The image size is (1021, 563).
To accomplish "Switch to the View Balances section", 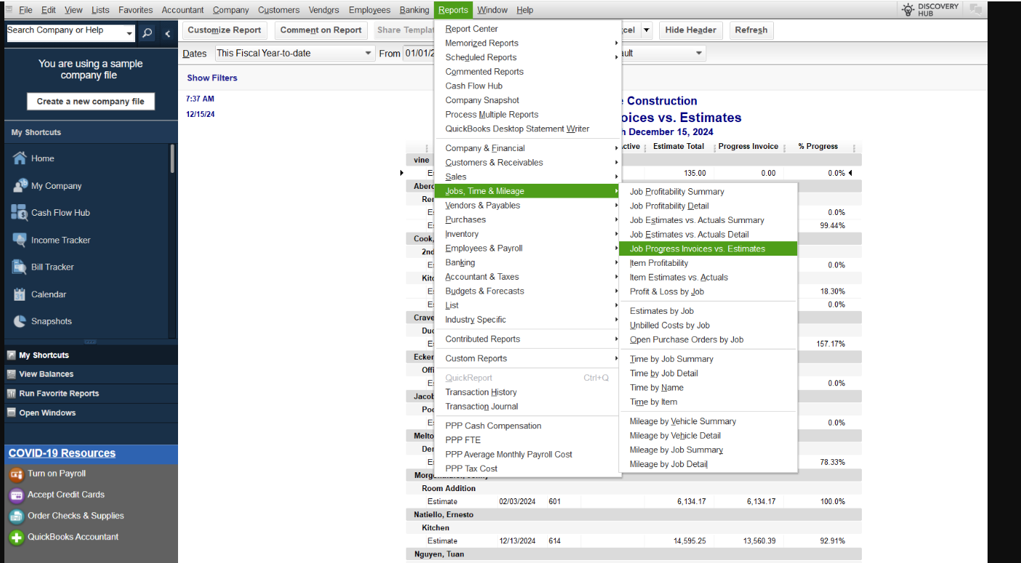I will pyautogui.click(x=91, y=374).
